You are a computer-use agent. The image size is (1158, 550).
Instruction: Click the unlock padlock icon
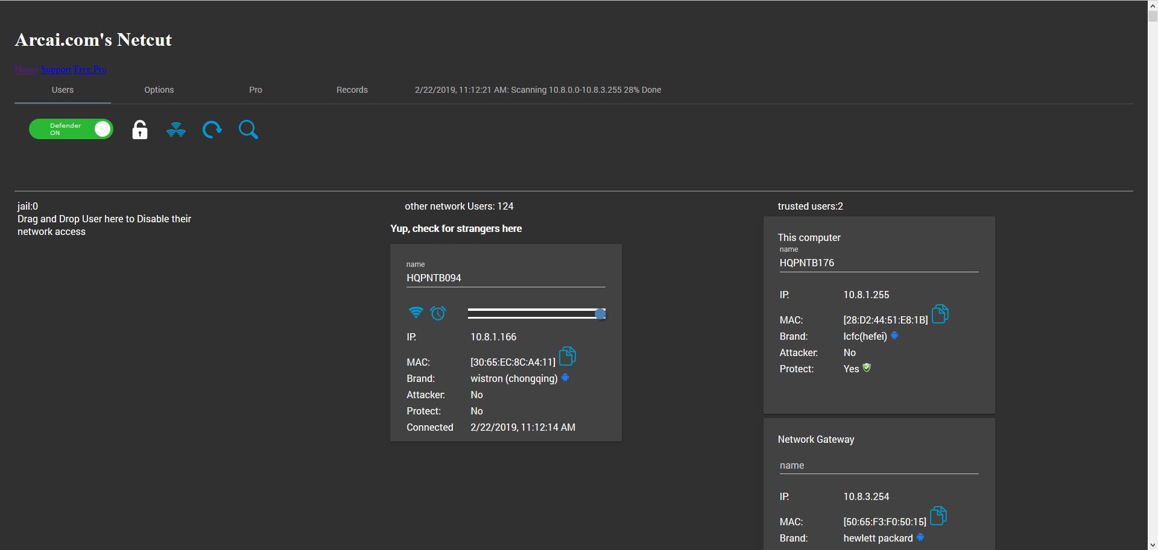coord(140,130)
